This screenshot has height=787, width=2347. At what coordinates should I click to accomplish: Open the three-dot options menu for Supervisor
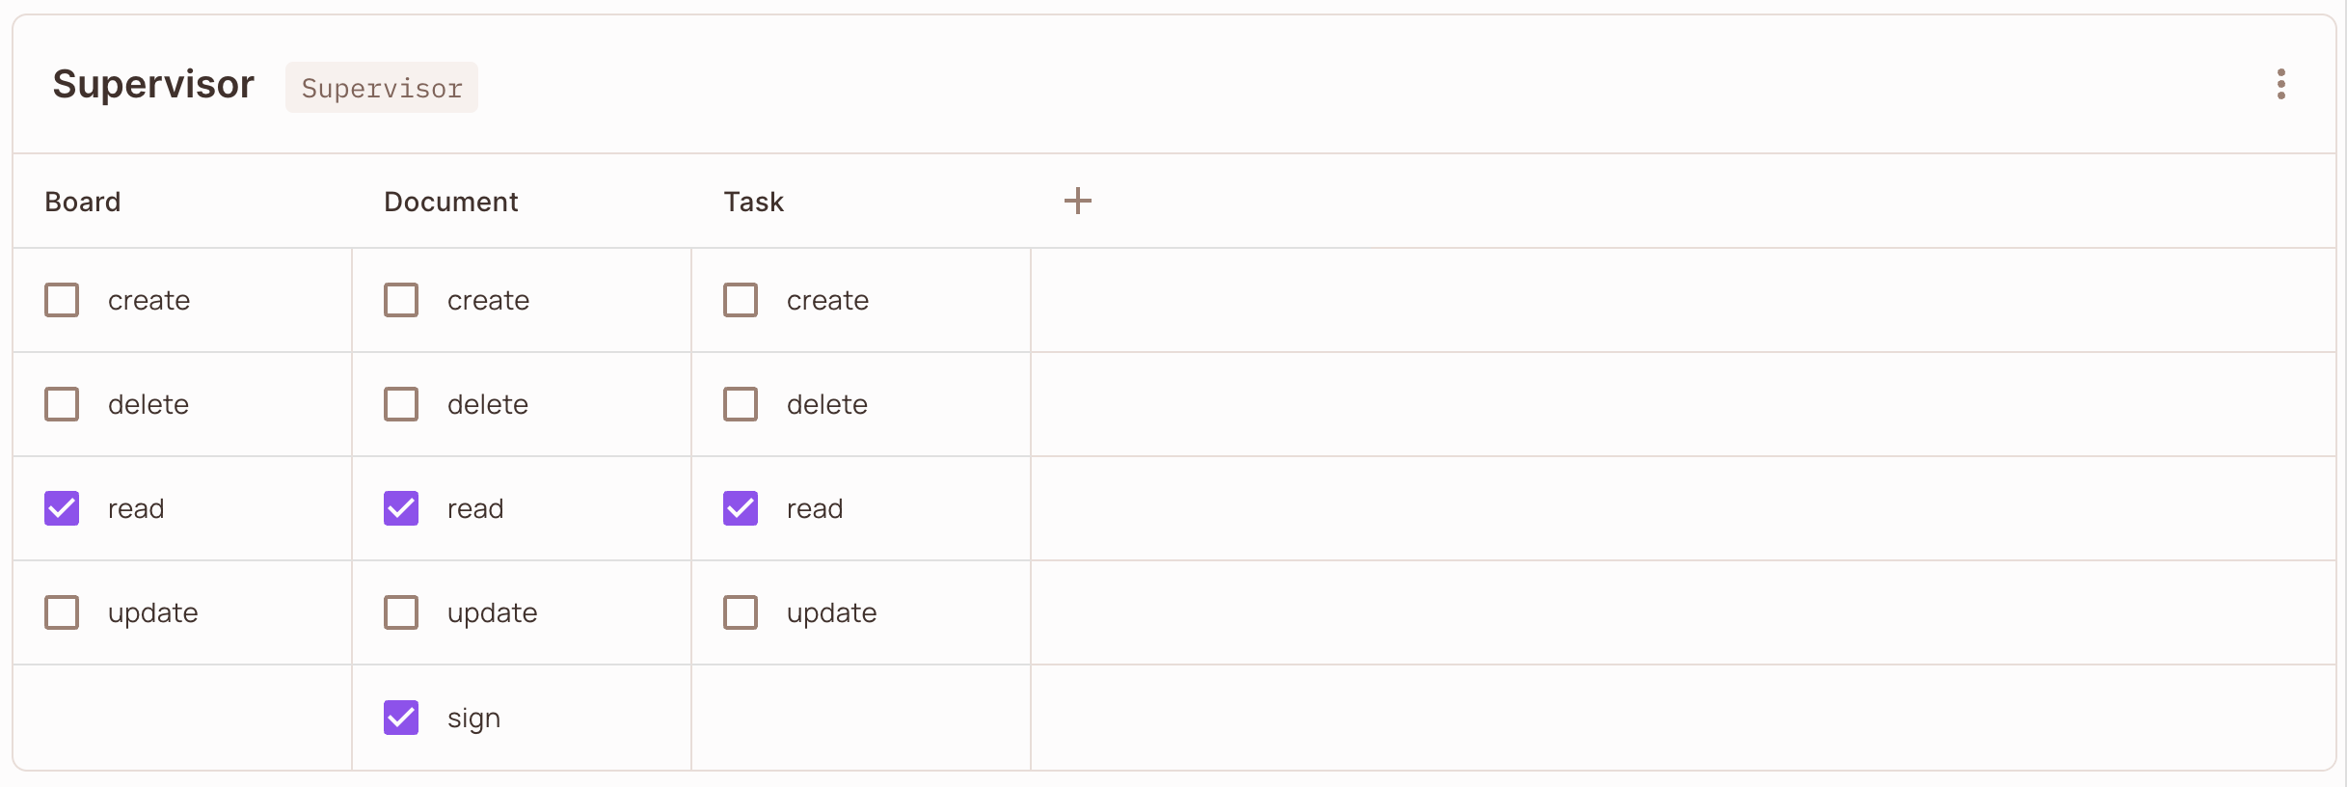point(2280,84)
